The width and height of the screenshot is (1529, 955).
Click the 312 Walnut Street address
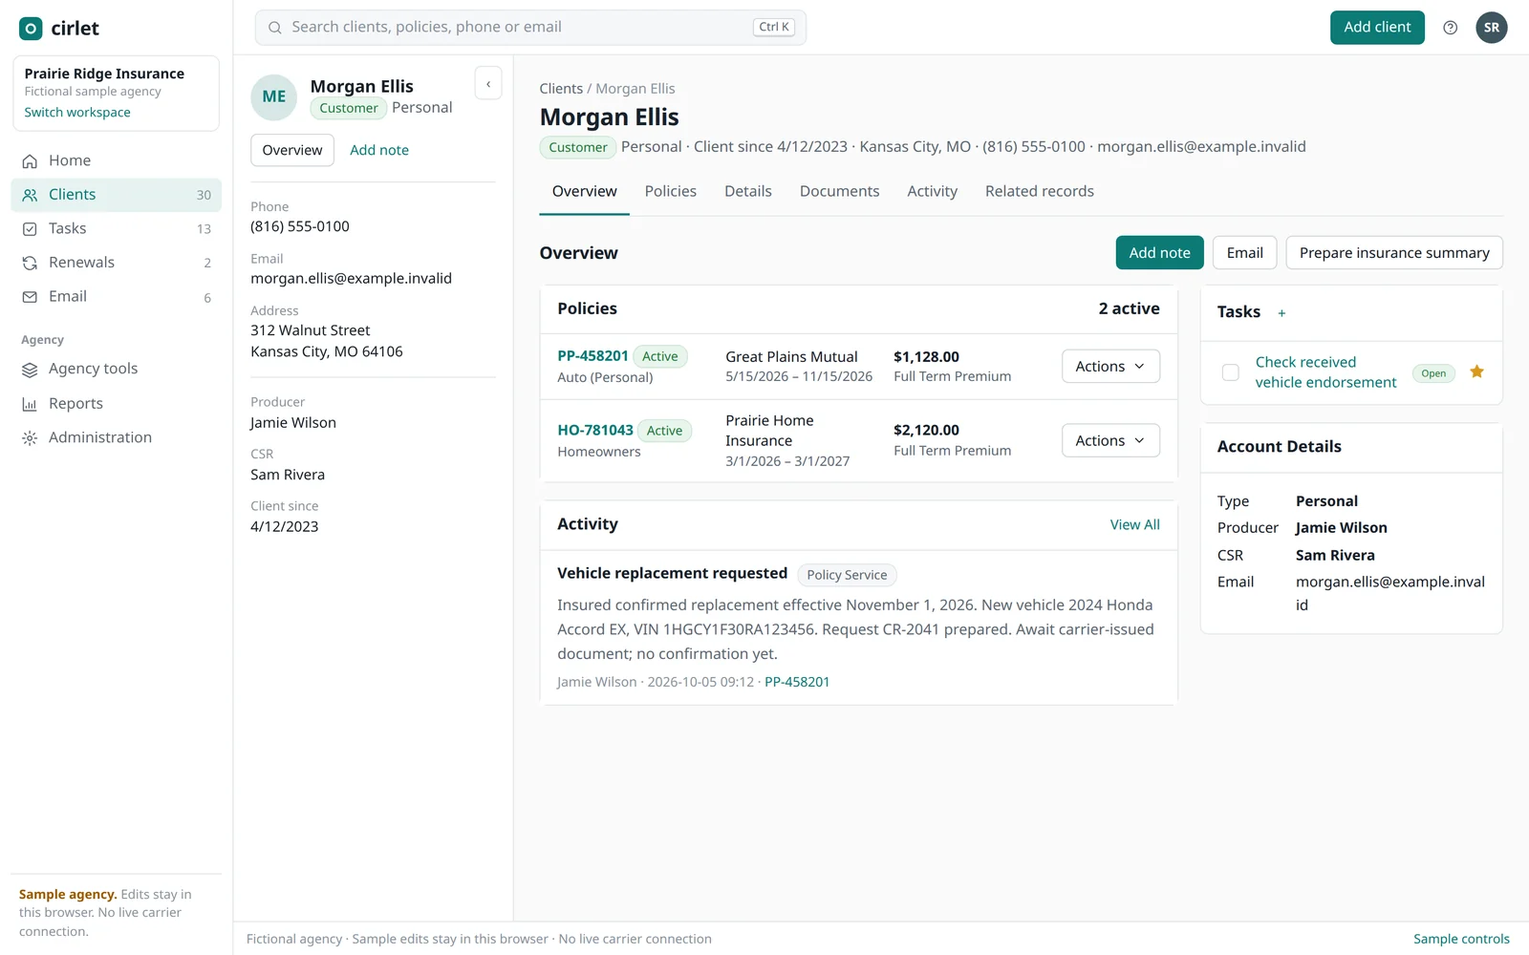[311, 330]
